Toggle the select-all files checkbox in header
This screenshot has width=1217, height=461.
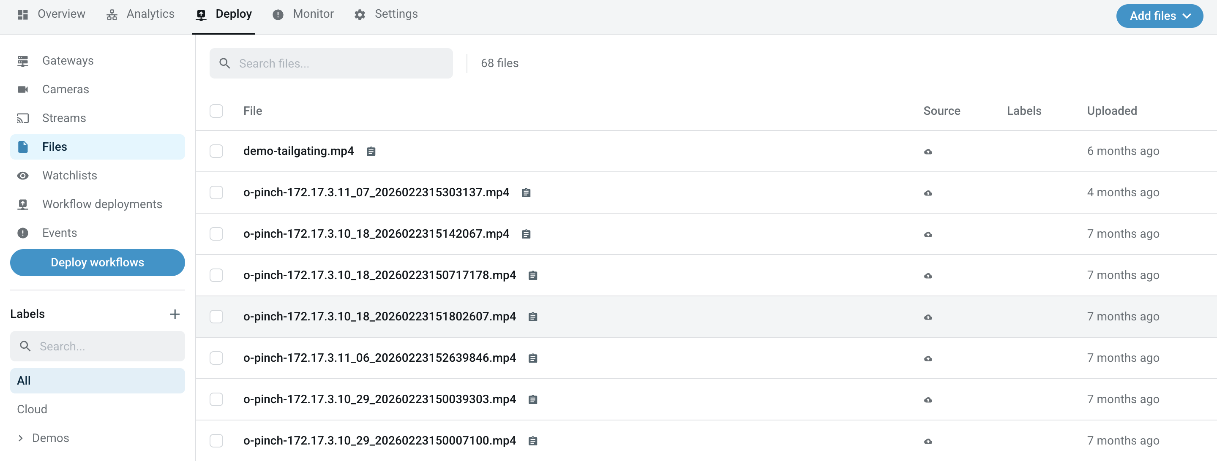(216, 111)
